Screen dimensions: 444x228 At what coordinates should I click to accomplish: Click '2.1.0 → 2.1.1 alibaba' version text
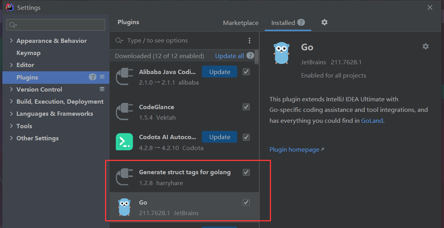point(169,83)
